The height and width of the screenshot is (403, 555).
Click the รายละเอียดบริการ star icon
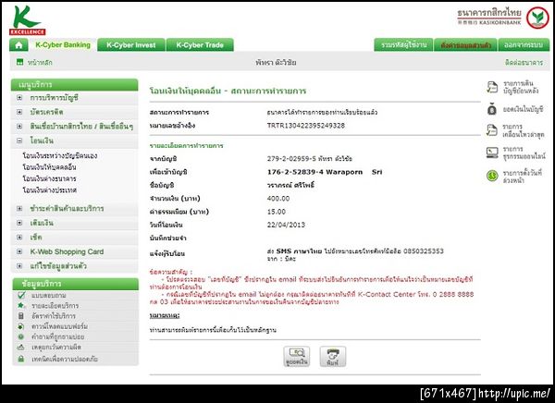[21, 305]
